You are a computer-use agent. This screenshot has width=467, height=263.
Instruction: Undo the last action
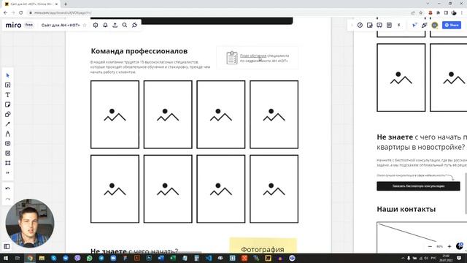pos(8,188)
